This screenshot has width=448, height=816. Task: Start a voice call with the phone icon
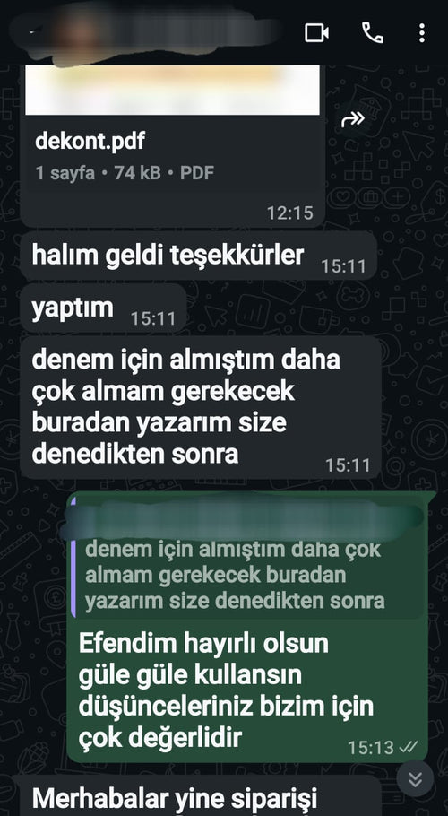[372, 33]
